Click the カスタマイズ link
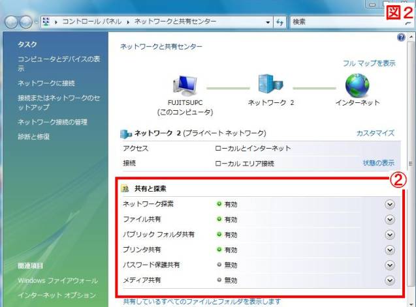Viewport: 416px width, 307px height. coord(375,133)
